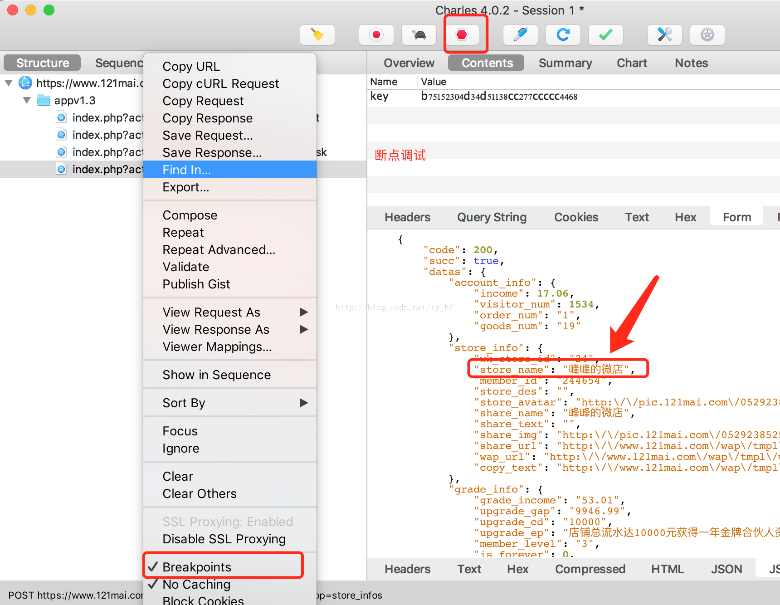780x605 pixels.
Task: Choose Compose from context menu
Action: pos(230,215)
